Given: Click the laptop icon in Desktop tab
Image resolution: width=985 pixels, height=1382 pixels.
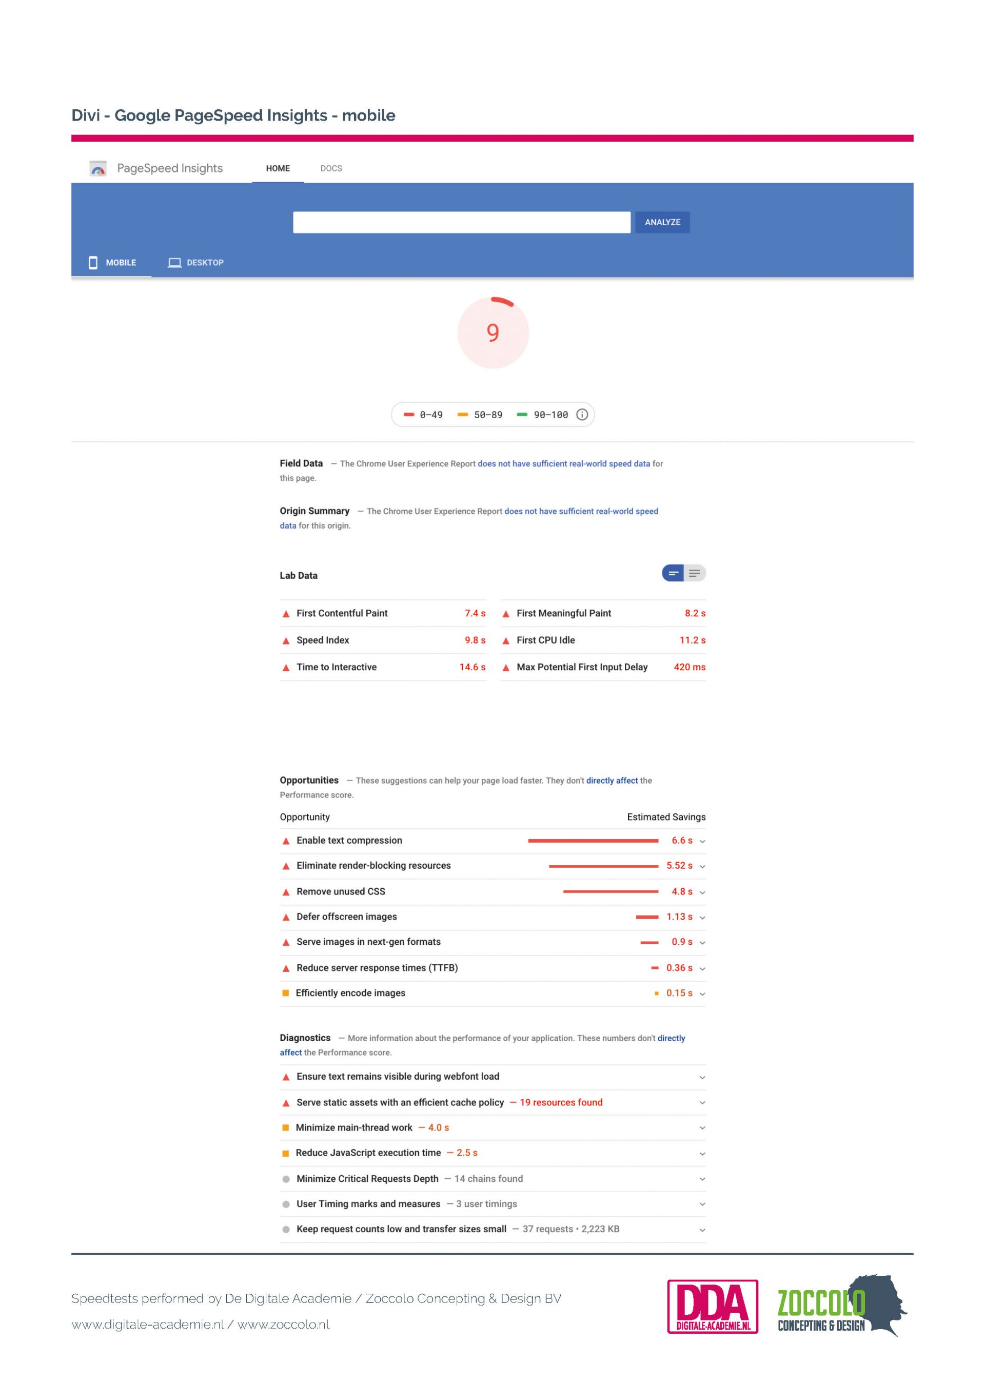Looking at the screenshot, I should pyautogui.click(x=174, y=262).
